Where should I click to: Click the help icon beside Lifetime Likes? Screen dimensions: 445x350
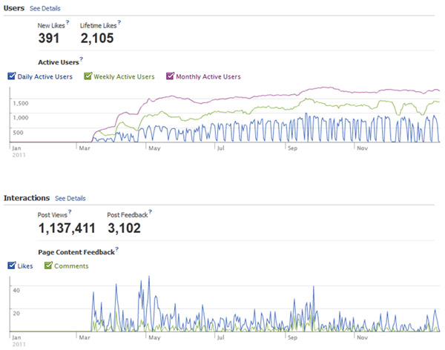[119, 23]
